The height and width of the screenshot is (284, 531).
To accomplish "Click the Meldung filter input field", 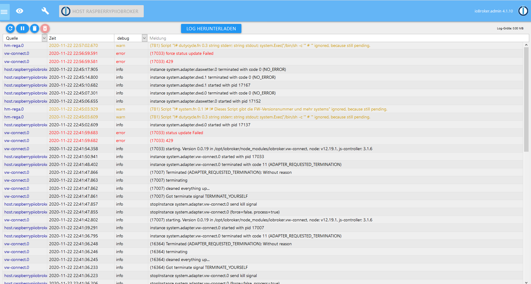I will click(x=338, y=38).
